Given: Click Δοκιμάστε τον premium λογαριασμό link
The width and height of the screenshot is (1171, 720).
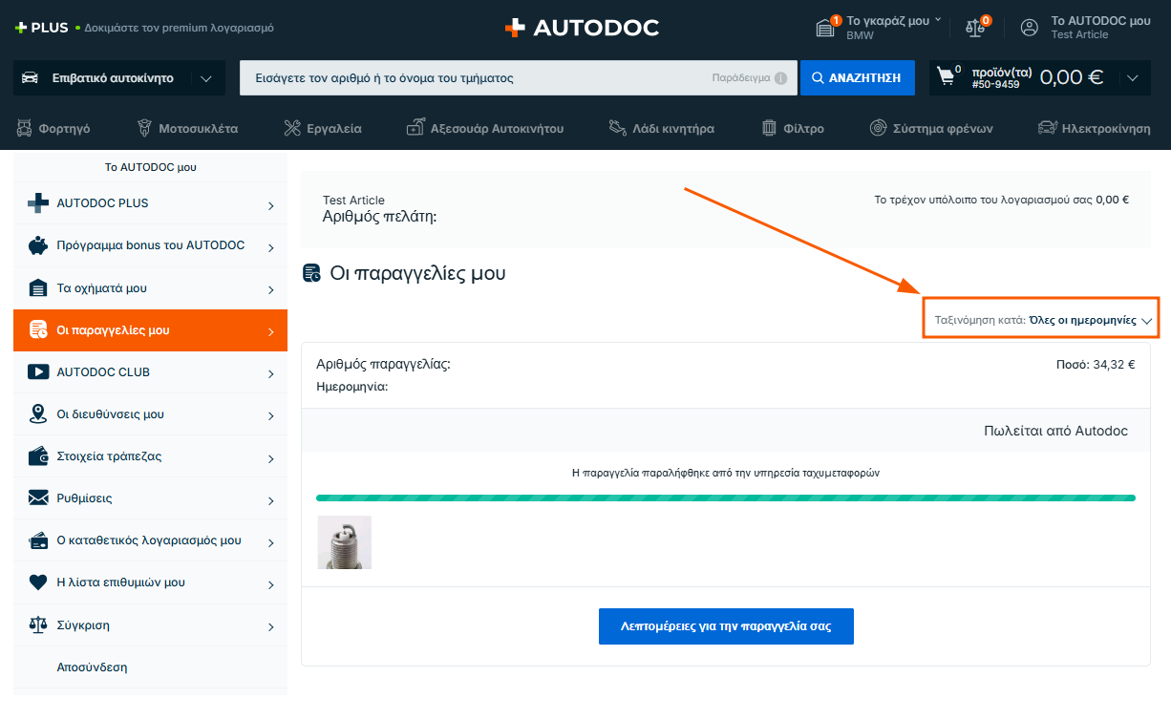Looking at the screenshot, I should 179,28.
